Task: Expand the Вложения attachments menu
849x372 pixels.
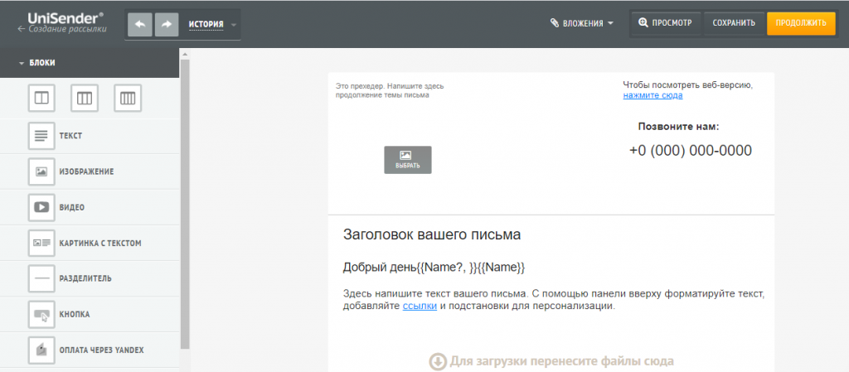Action: [582, 23]
